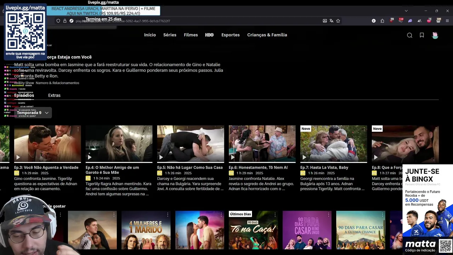Click the Junte-se à BingX ad banner
Screen dimensions: 453x255
(x=428, y=209)
